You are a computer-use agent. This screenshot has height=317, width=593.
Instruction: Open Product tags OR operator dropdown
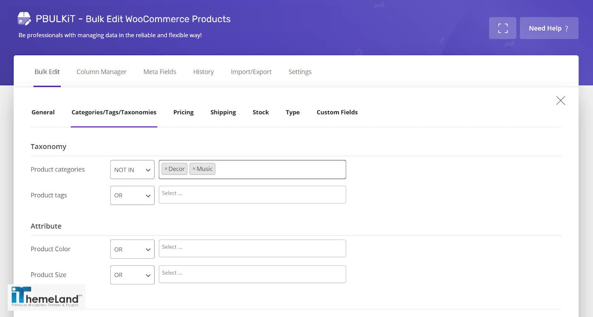click(132, 196)
